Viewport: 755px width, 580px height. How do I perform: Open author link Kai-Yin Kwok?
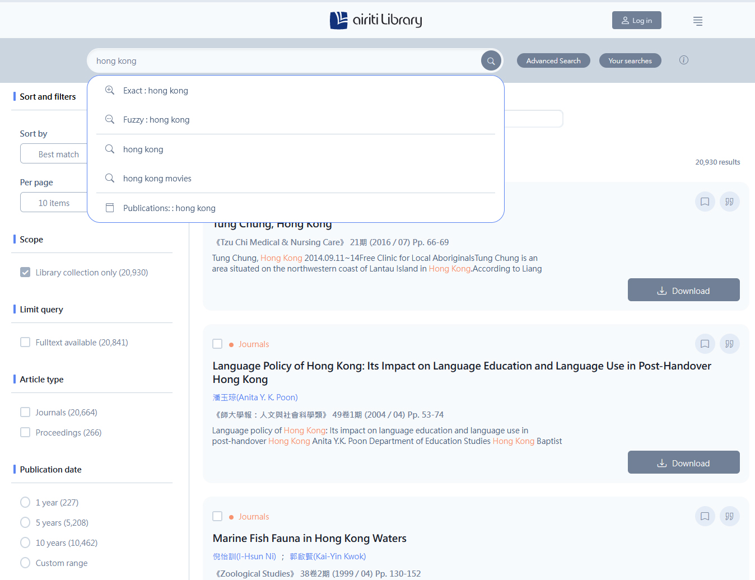[x=328, y=556]
